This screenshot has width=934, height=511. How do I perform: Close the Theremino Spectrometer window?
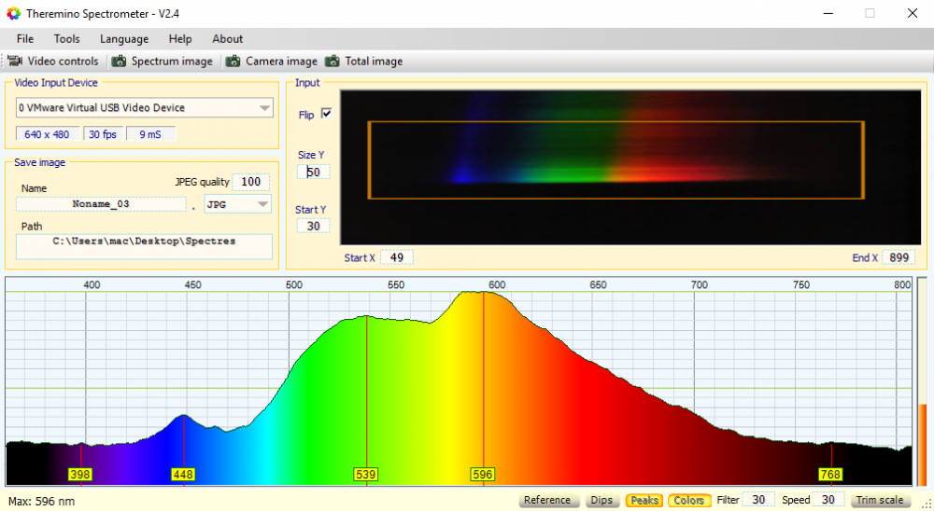[912, 13]
